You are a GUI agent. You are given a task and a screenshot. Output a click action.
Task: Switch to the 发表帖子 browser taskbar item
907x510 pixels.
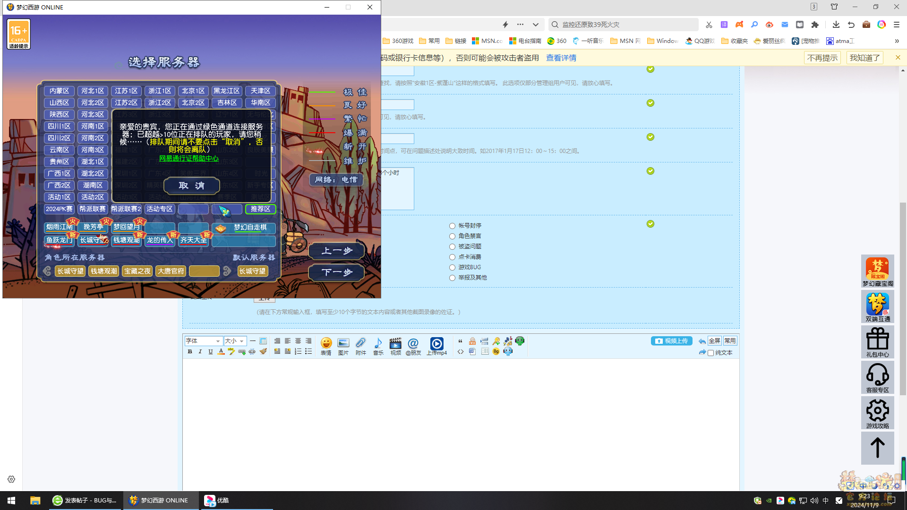[x=85, y=501]
